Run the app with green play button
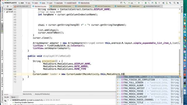 coord(139,3)
